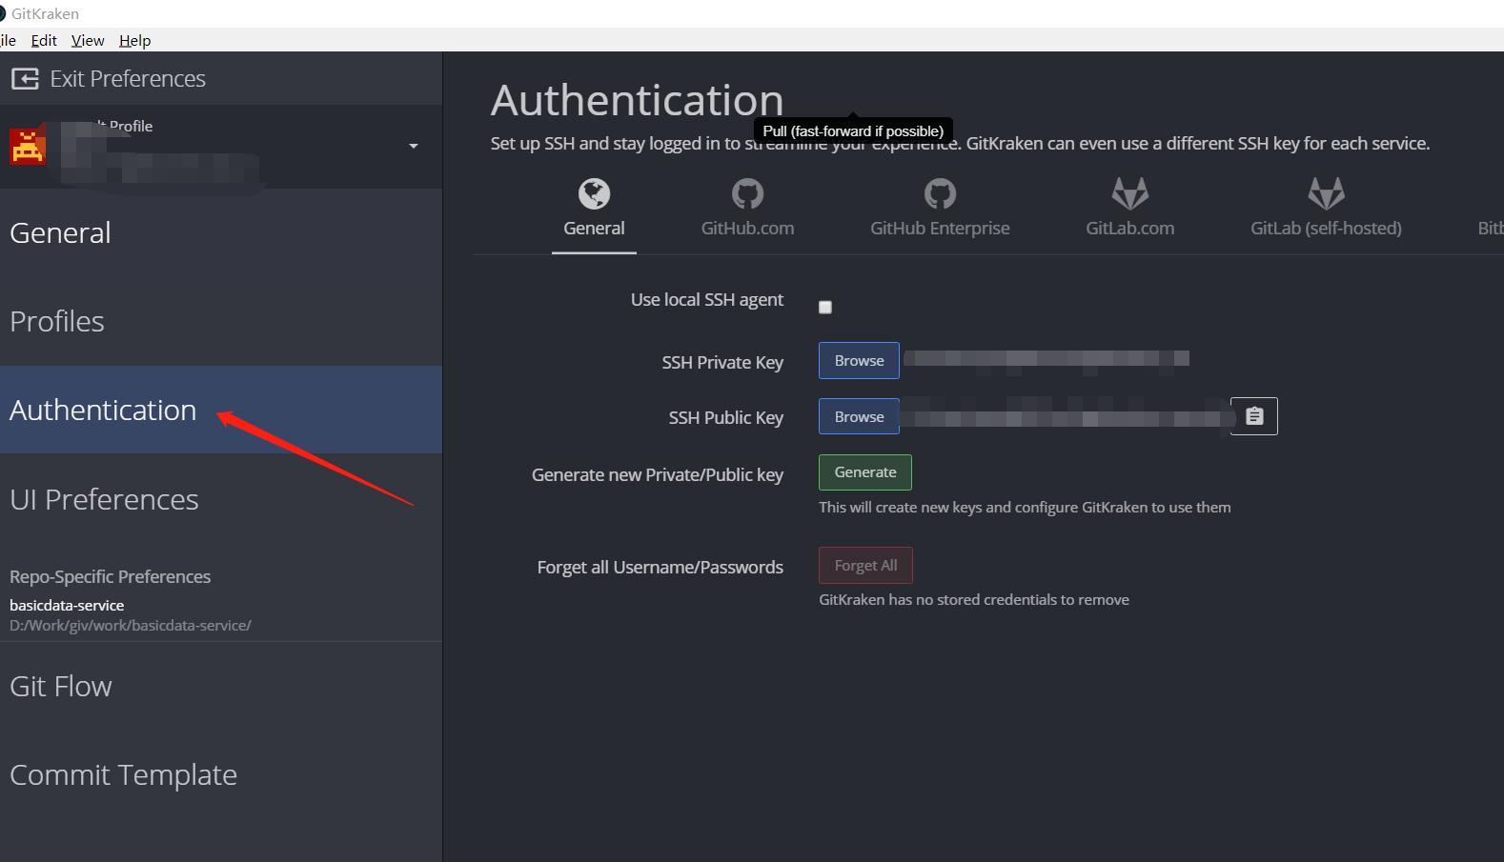Click the GitLab (self-hosted) fox icon

pyautogui.click(x=1326, y=194)
